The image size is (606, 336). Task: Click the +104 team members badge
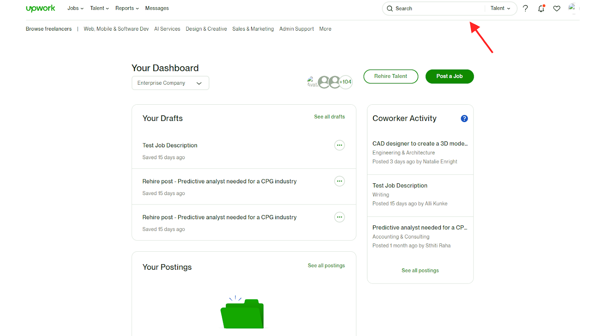point(345,82)
